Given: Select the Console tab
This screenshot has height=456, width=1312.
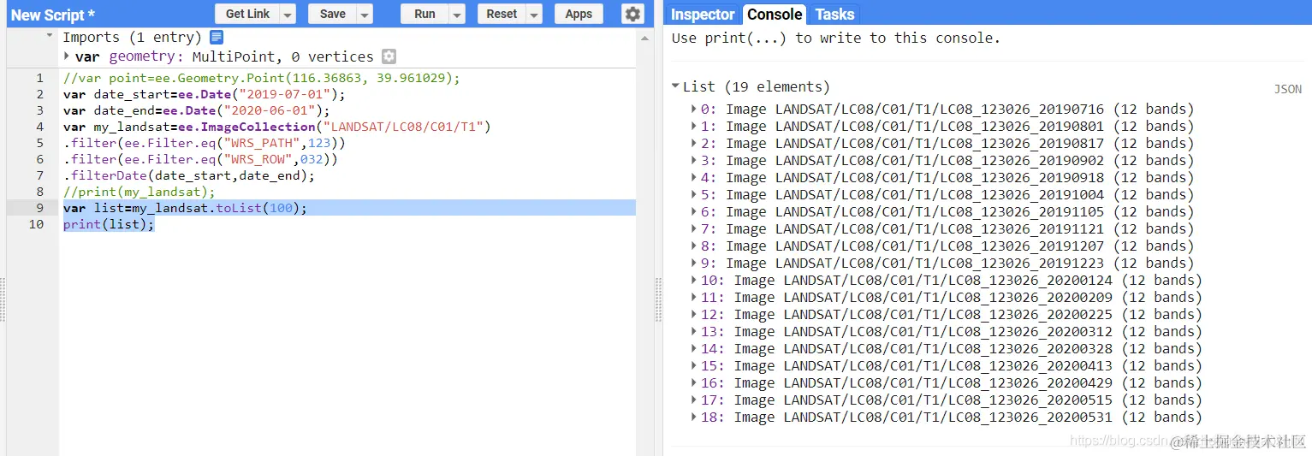Looking at the screenshot, I should 775,15.
